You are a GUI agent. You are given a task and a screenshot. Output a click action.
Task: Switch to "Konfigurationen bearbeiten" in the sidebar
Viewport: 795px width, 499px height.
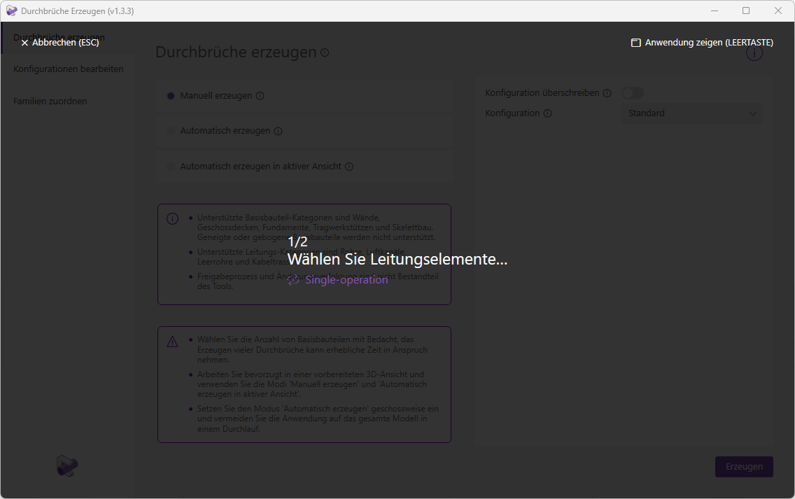(x=68, y=69)
